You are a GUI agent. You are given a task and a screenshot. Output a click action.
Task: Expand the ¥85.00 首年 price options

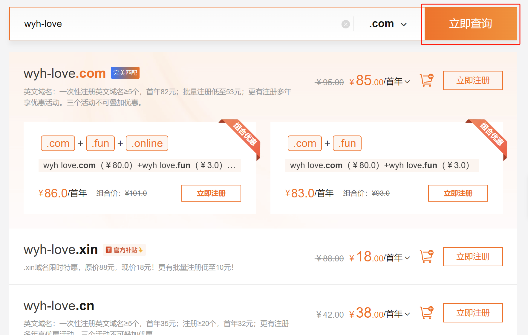click(407, 81)
